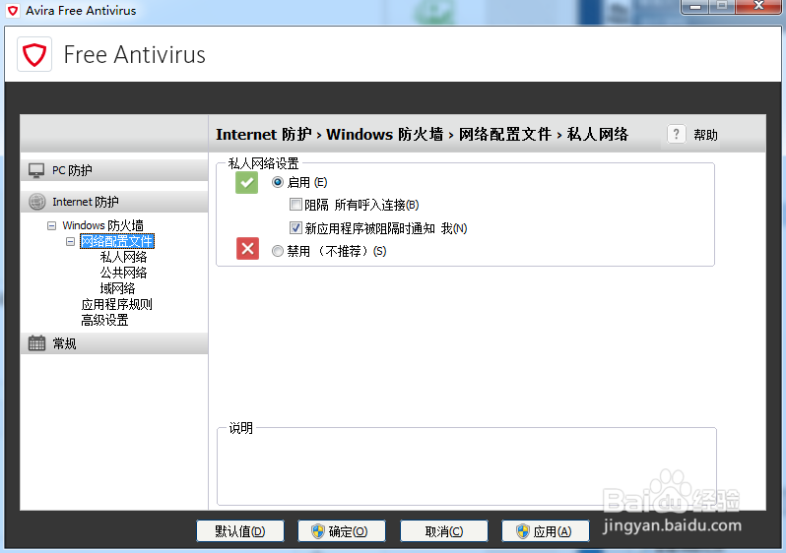Click the question mark help icon
Viewport: 786px width, 553px height.
click(x=677, y=134)
